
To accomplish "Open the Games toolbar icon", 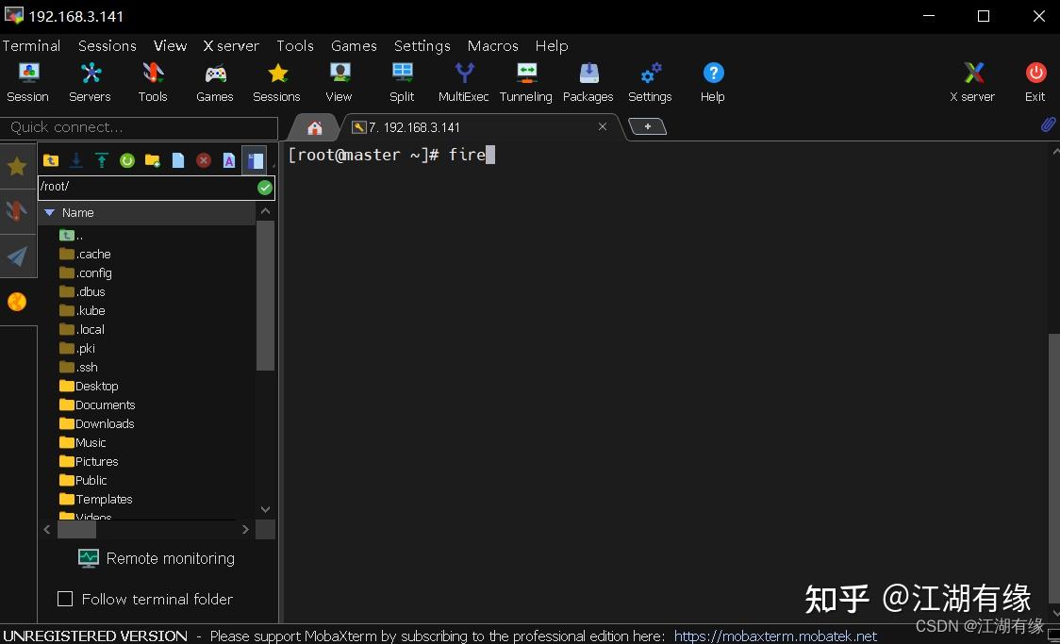I will pyautogui.click(x=215, y=82).
